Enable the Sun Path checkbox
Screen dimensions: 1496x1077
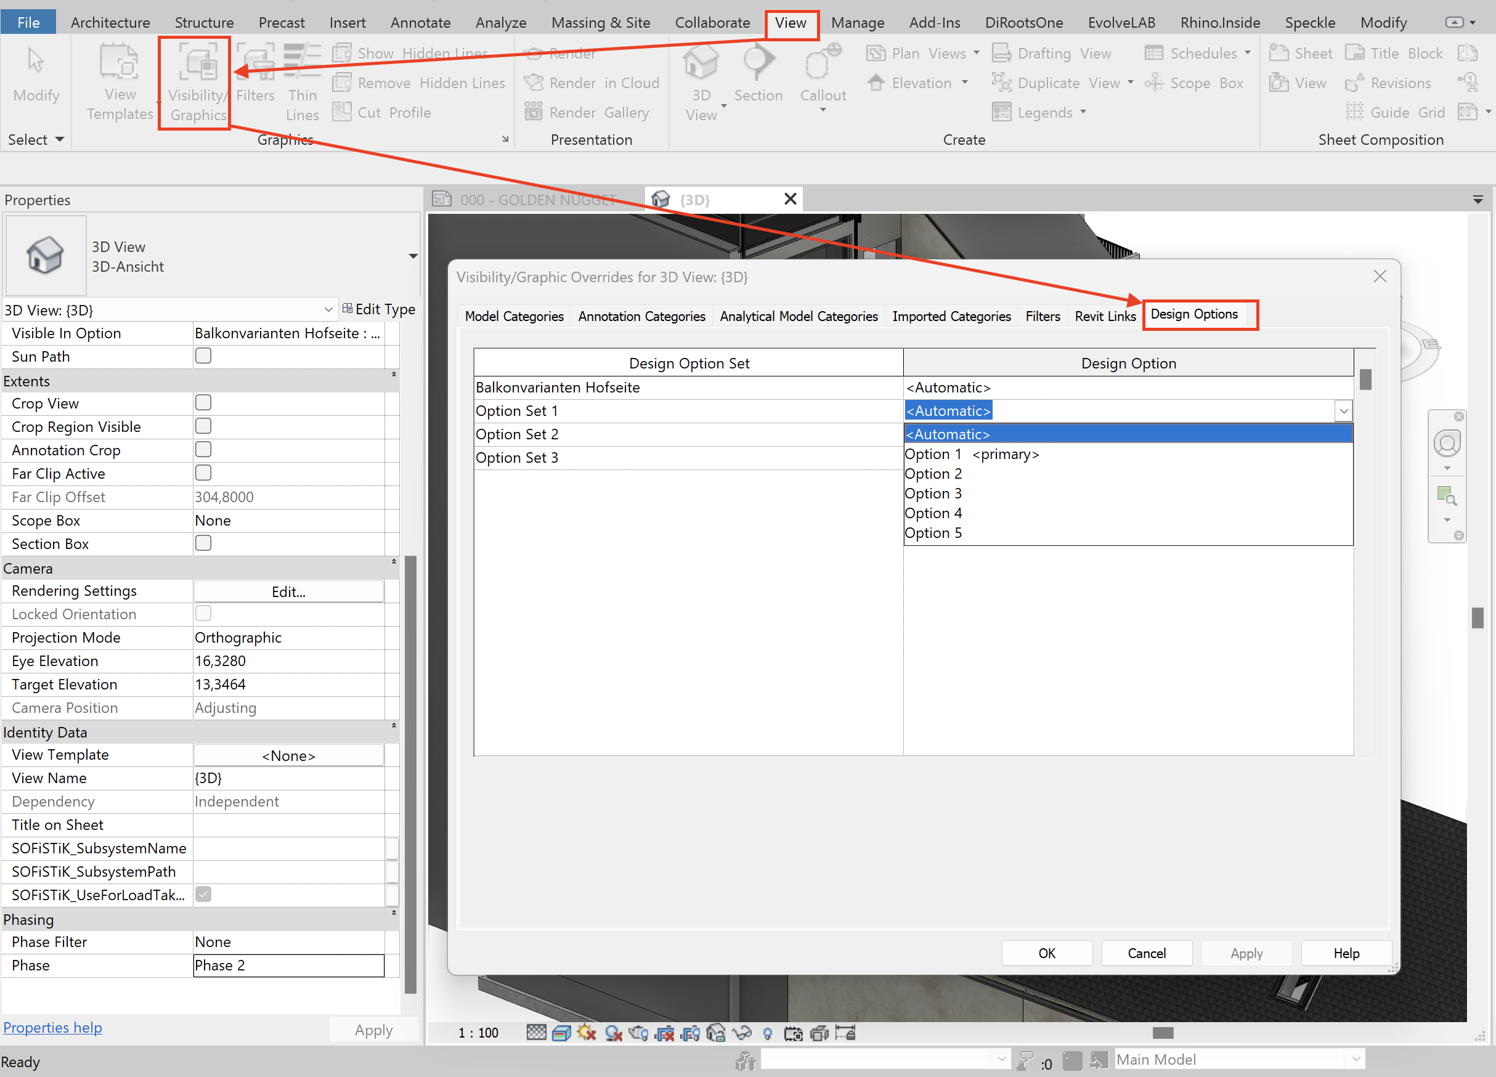point(203,356)
